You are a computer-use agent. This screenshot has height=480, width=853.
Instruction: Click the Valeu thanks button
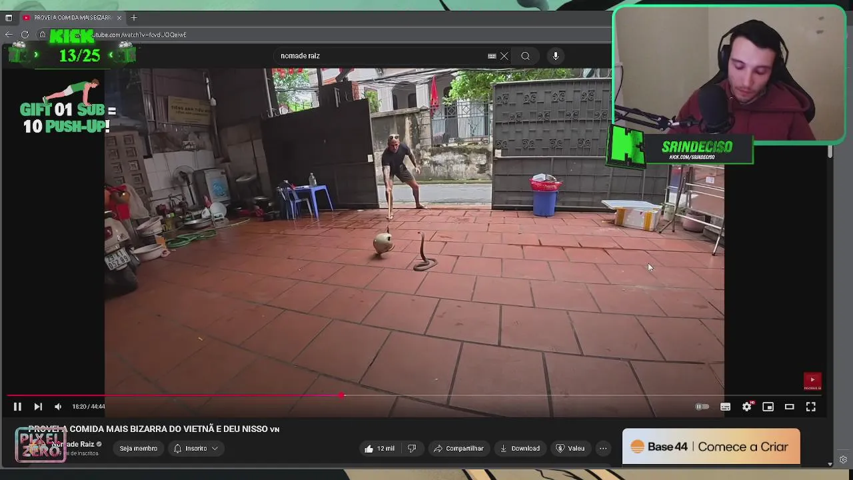[570, 449]
